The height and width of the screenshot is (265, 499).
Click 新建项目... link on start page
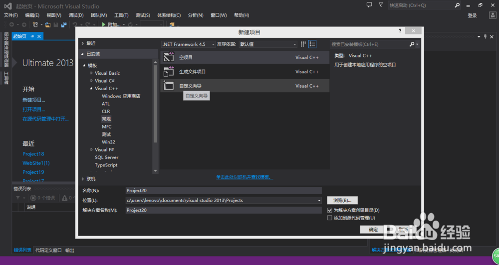34,100
